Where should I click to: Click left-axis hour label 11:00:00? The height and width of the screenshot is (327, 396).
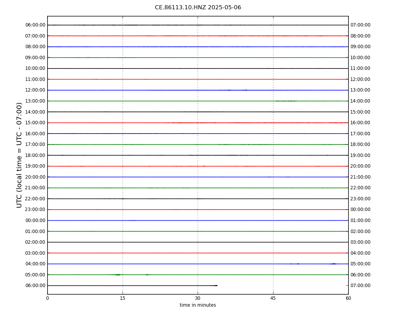[35, 79]
